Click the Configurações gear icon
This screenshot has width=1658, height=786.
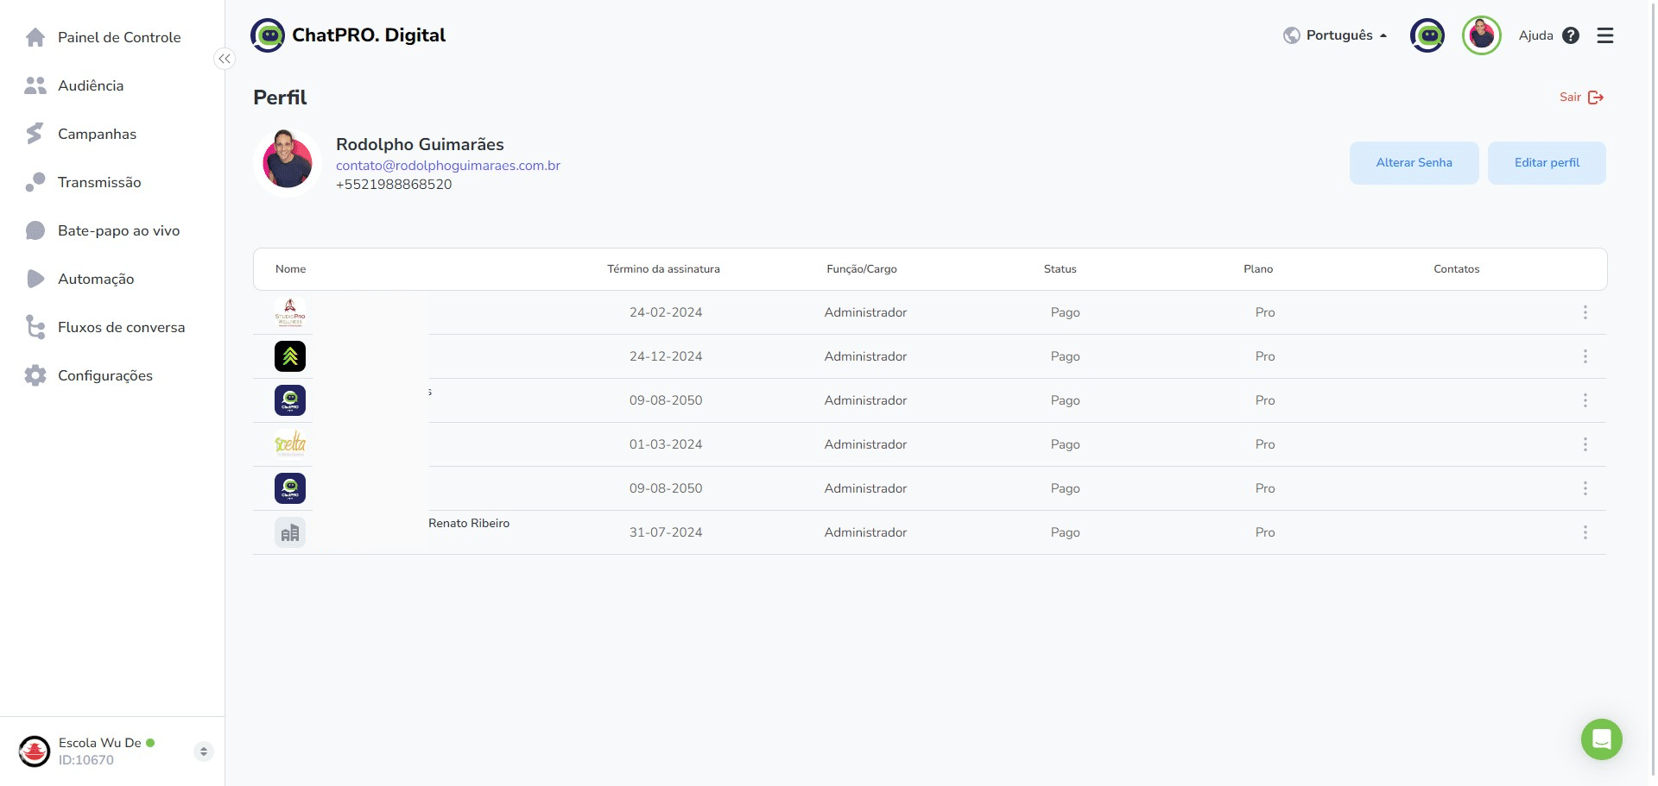pos(35,375)
